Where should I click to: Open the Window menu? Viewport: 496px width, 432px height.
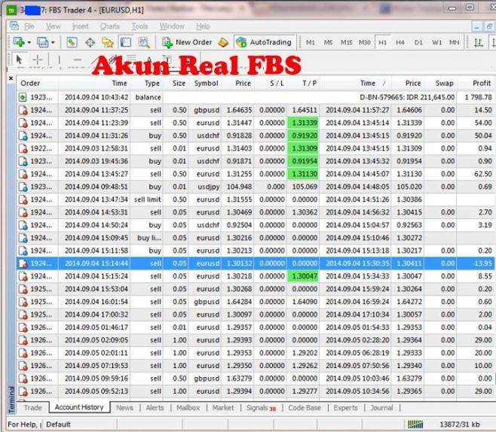point(172,26)
